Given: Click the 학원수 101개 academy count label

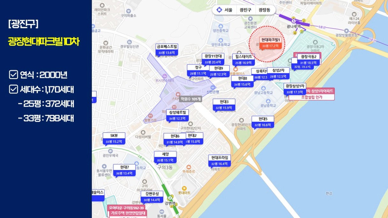Looking at the screenshot, I should (190, 99).
